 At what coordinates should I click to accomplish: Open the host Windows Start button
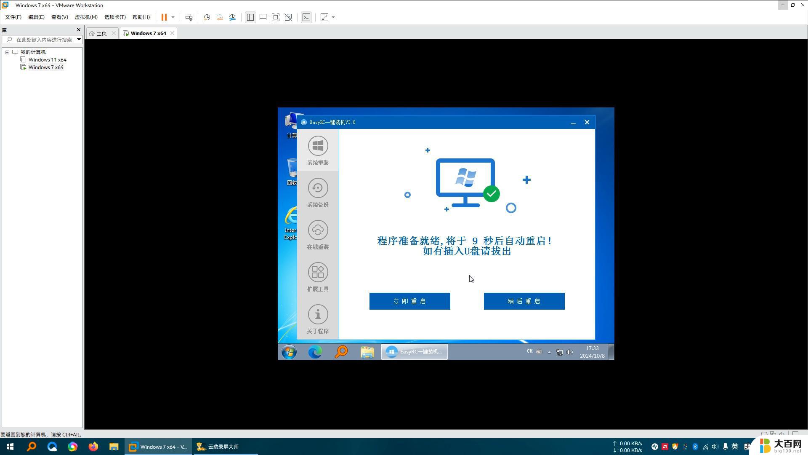[10, 447]
